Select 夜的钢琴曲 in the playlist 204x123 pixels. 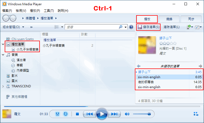click(x=170, y=82)
